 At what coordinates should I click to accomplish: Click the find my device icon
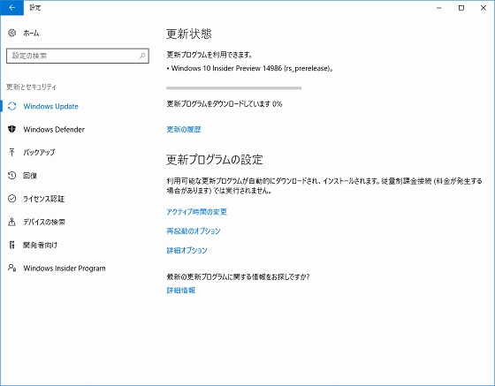pos(12,222)
